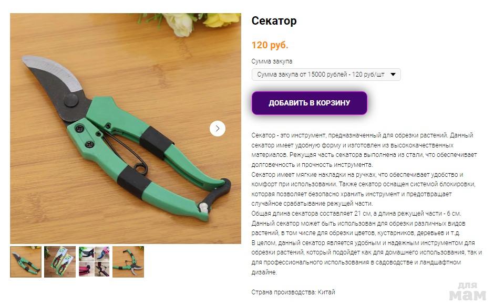This screenshot has height=308, width=494.
Task: Open the 'Сумма закупа от 15000 рублей' dropdown
Action: tap(326, 75)
